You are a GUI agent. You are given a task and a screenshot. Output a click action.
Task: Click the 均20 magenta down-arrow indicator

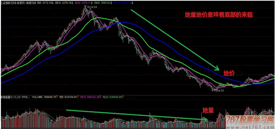[92, 3]
